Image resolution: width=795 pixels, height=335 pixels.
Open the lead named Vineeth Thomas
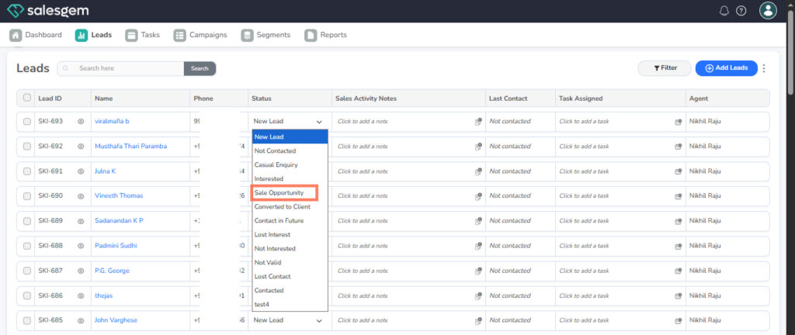[x=119, y=196]
